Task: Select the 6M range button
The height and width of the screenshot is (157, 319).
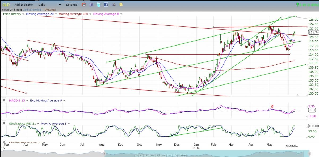Action: click(x=153, y=155)
